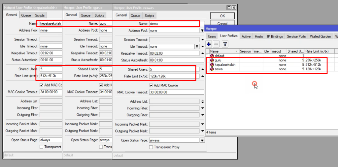Viewport: 338px width, 167px height.
Task: Sort by Name column header
Action: coord(224,51)
